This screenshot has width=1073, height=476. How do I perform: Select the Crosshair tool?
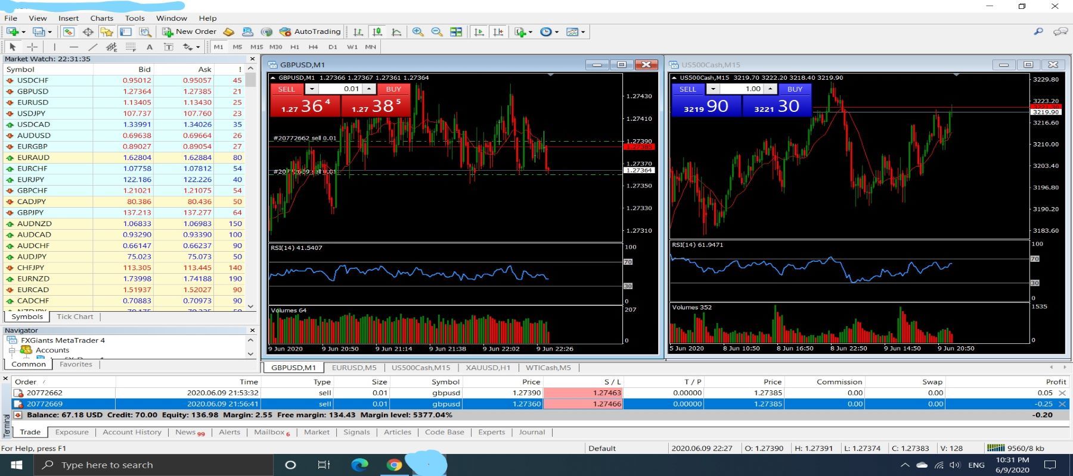[x=32, y=46]
